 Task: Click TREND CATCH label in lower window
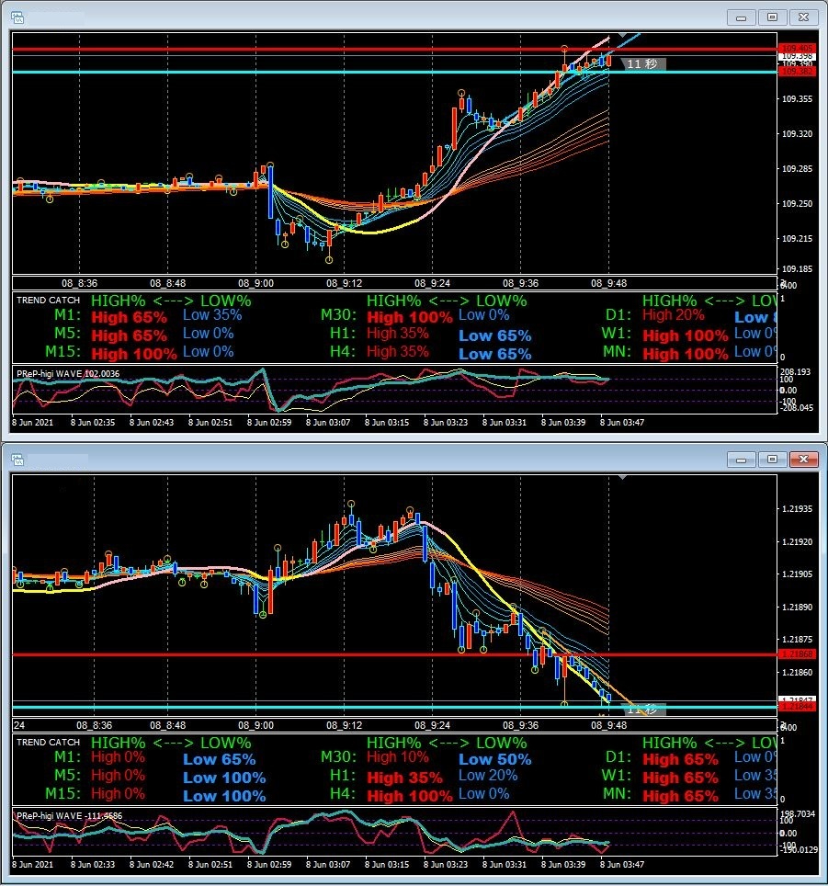(x=48, y=742)
